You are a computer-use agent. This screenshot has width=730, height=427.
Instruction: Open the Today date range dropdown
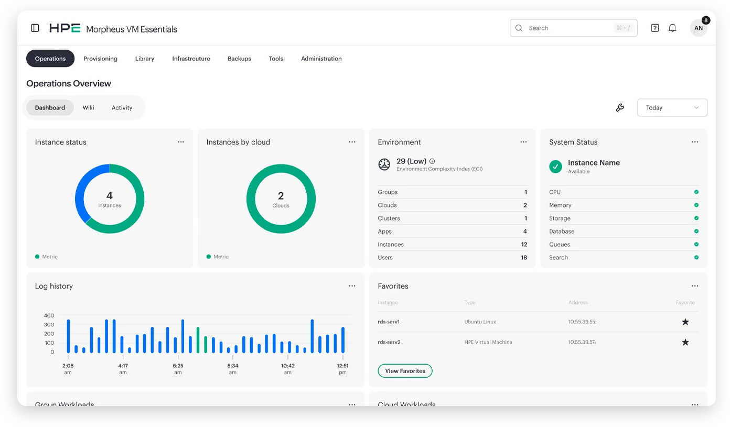pyautogui.click(x=672, y=107)
